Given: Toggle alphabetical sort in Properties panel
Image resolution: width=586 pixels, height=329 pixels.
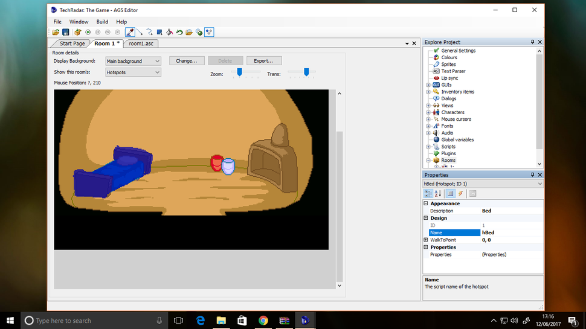Looking at the screenshot, I should pos(438,193).
